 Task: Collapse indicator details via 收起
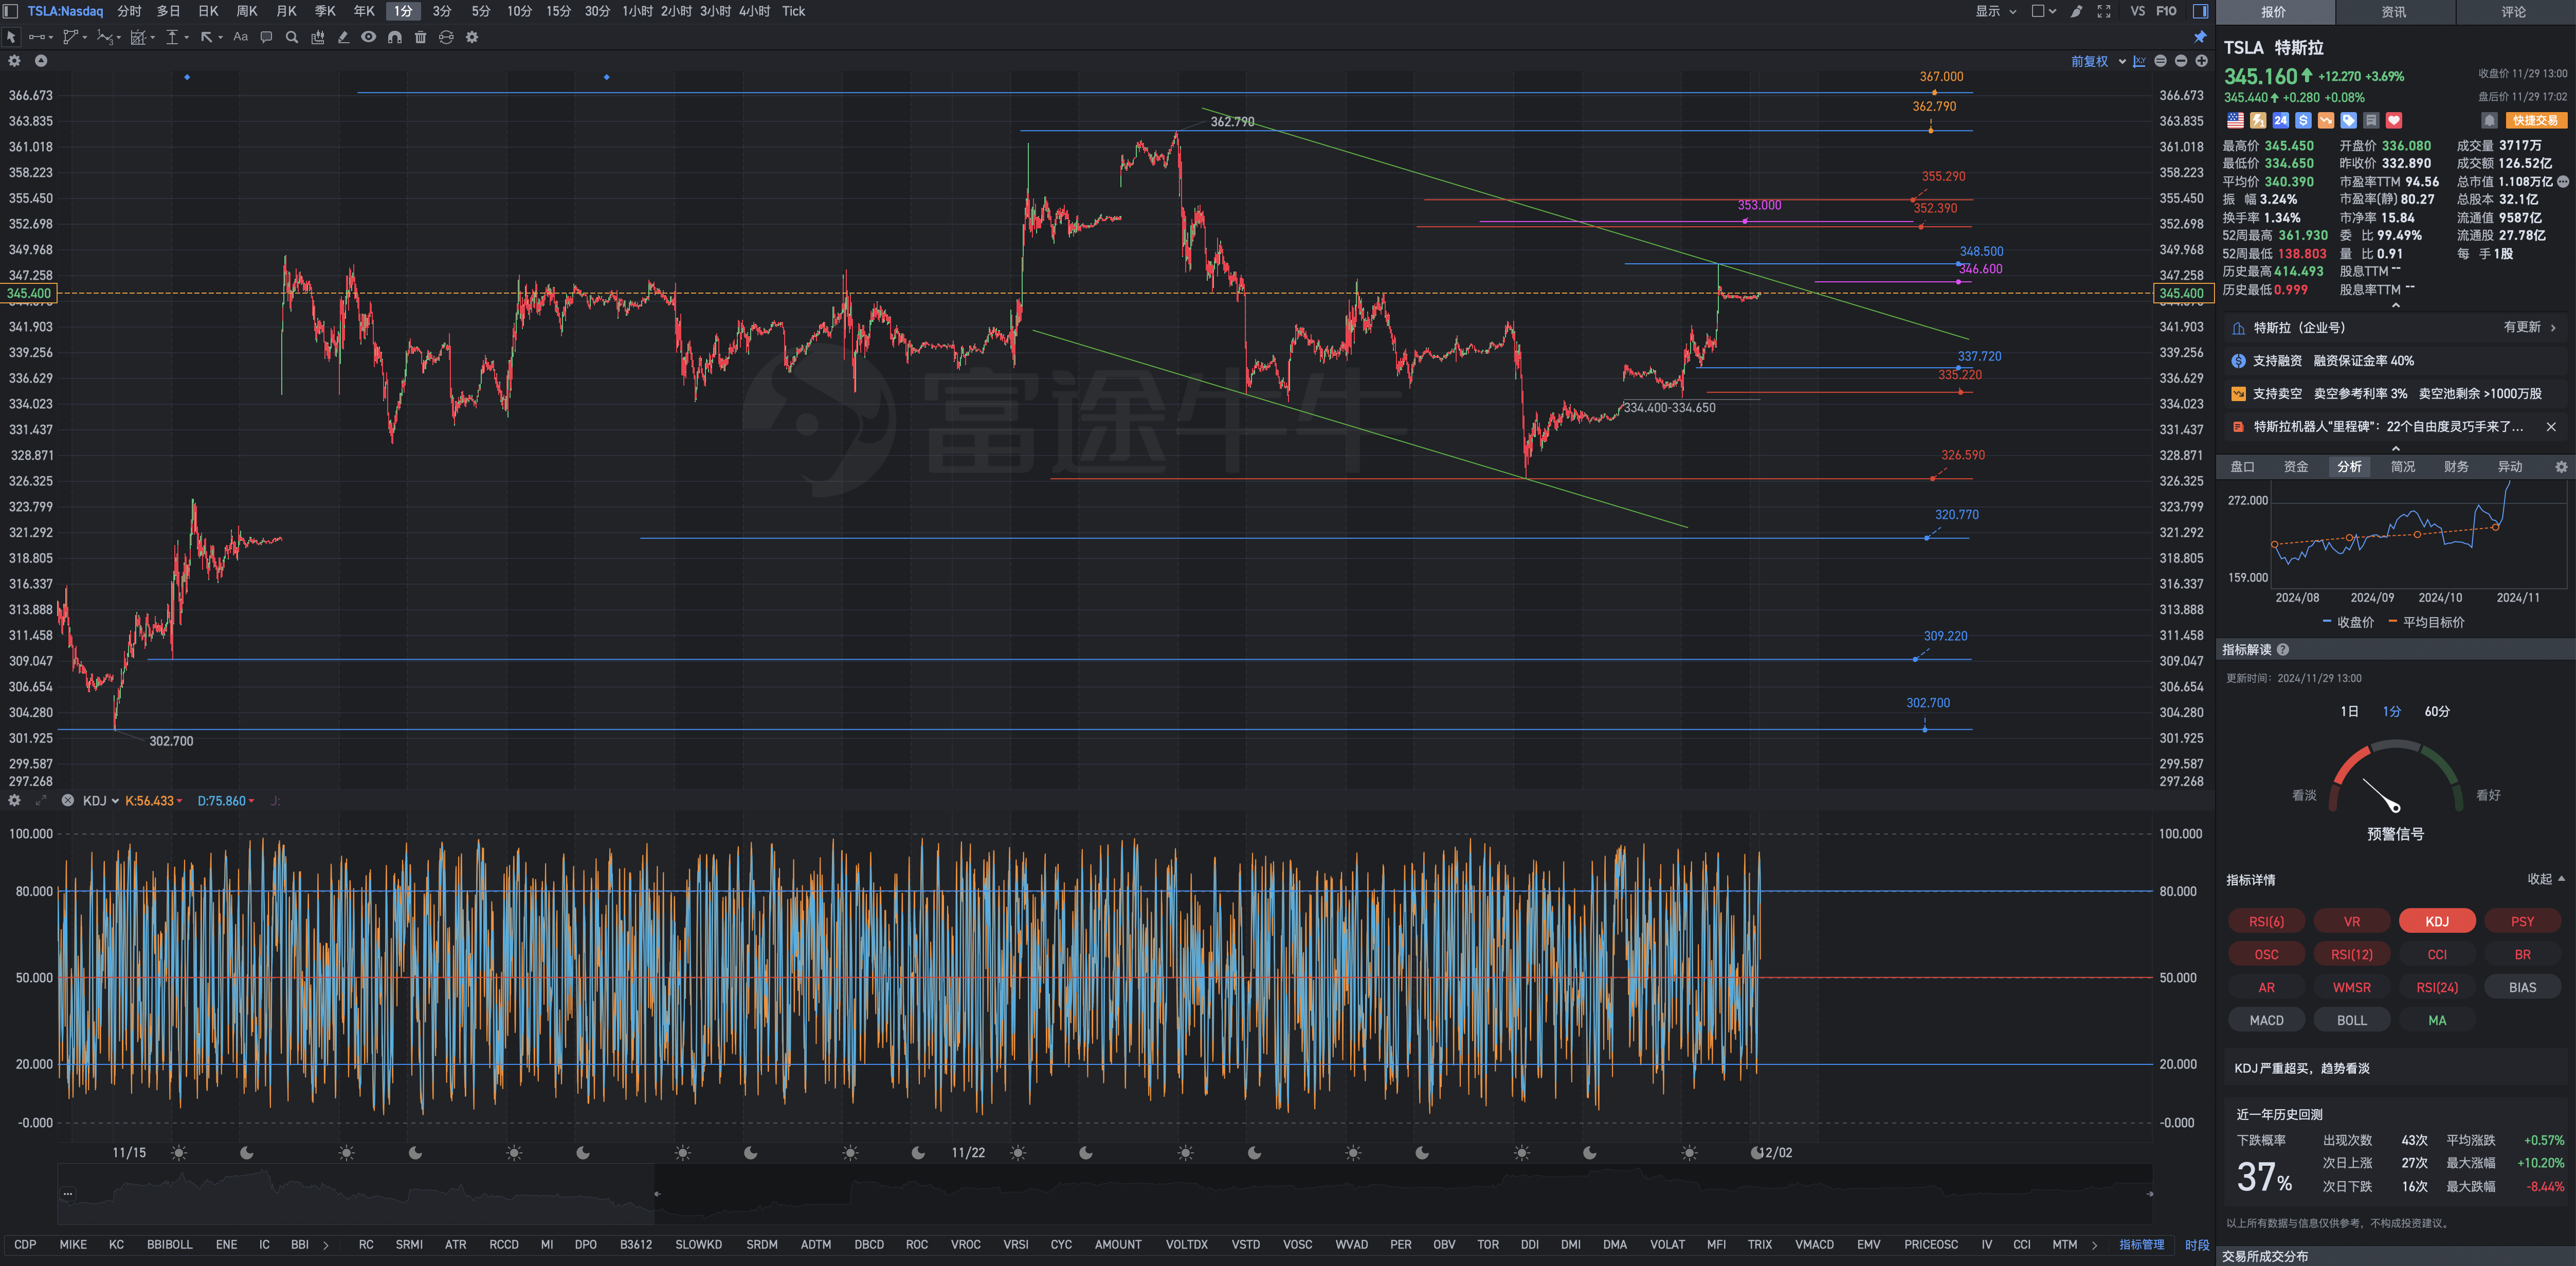(2546, 880)
